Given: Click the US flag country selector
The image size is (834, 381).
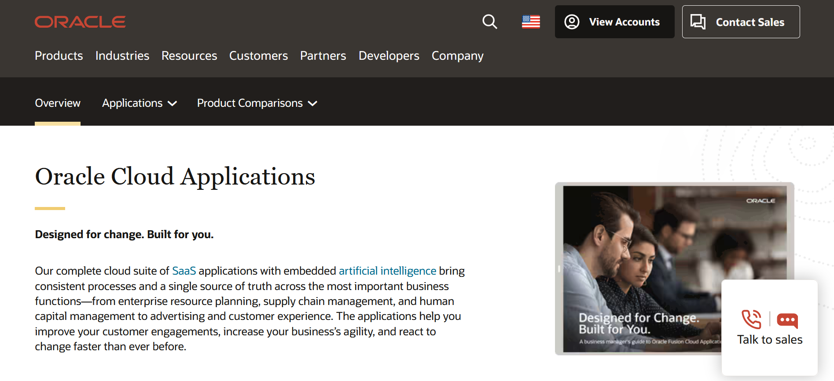Looking at the screenshot, I should (531, 22).
